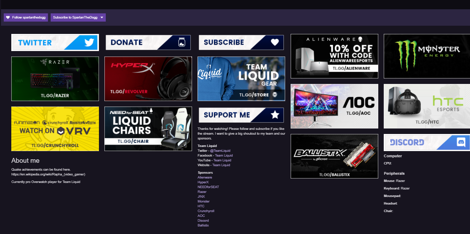Viewport: 470px width, 234px height.
Task: Open the HTC Esports banner
Action: pyautogui.click(x=427, y=106)
